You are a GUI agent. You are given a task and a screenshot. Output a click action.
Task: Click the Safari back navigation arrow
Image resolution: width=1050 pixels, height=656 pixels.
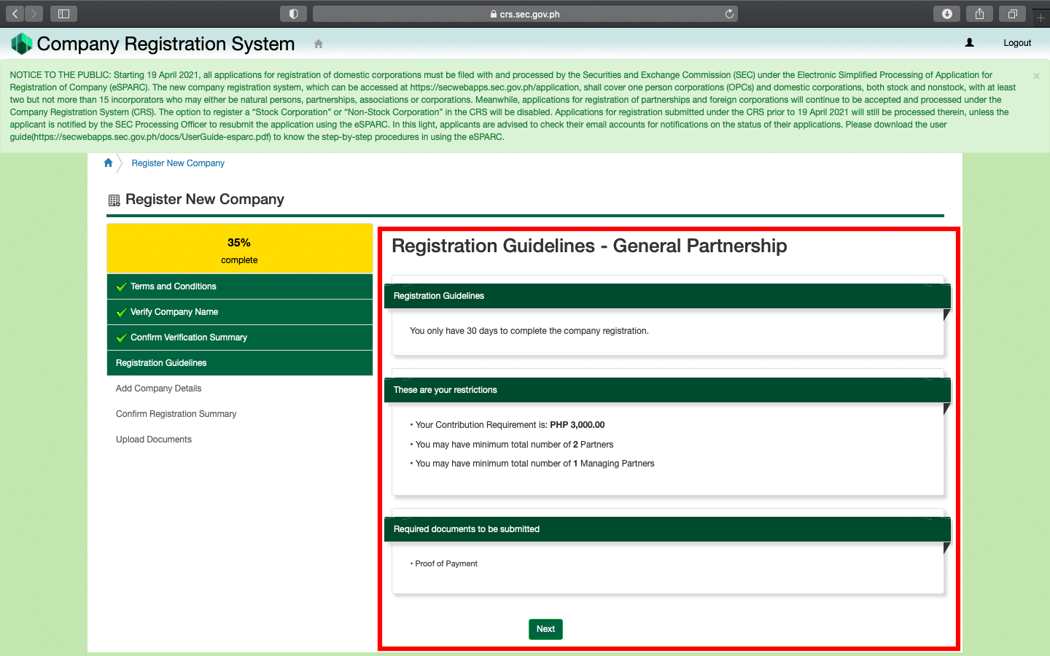(x=15, y=14)
